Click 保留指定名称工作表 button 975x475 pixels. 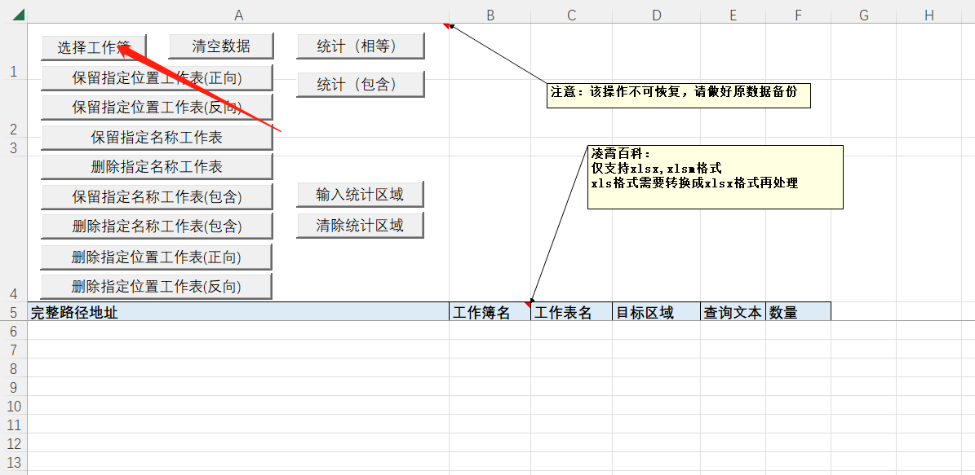pyautogui.click(x=157, y=137)
